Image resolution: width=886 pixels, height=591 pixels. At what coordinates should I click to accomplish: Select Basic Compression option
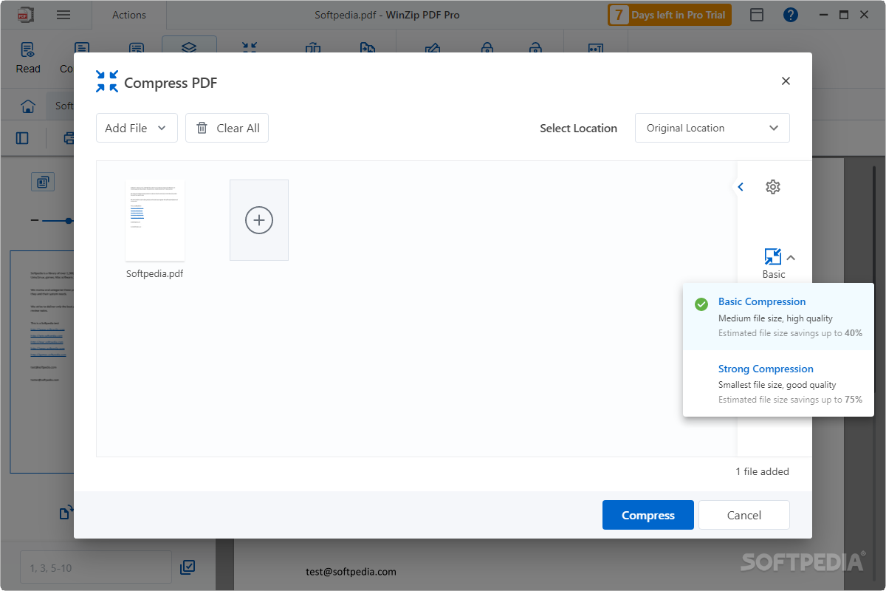pos(778,316)
